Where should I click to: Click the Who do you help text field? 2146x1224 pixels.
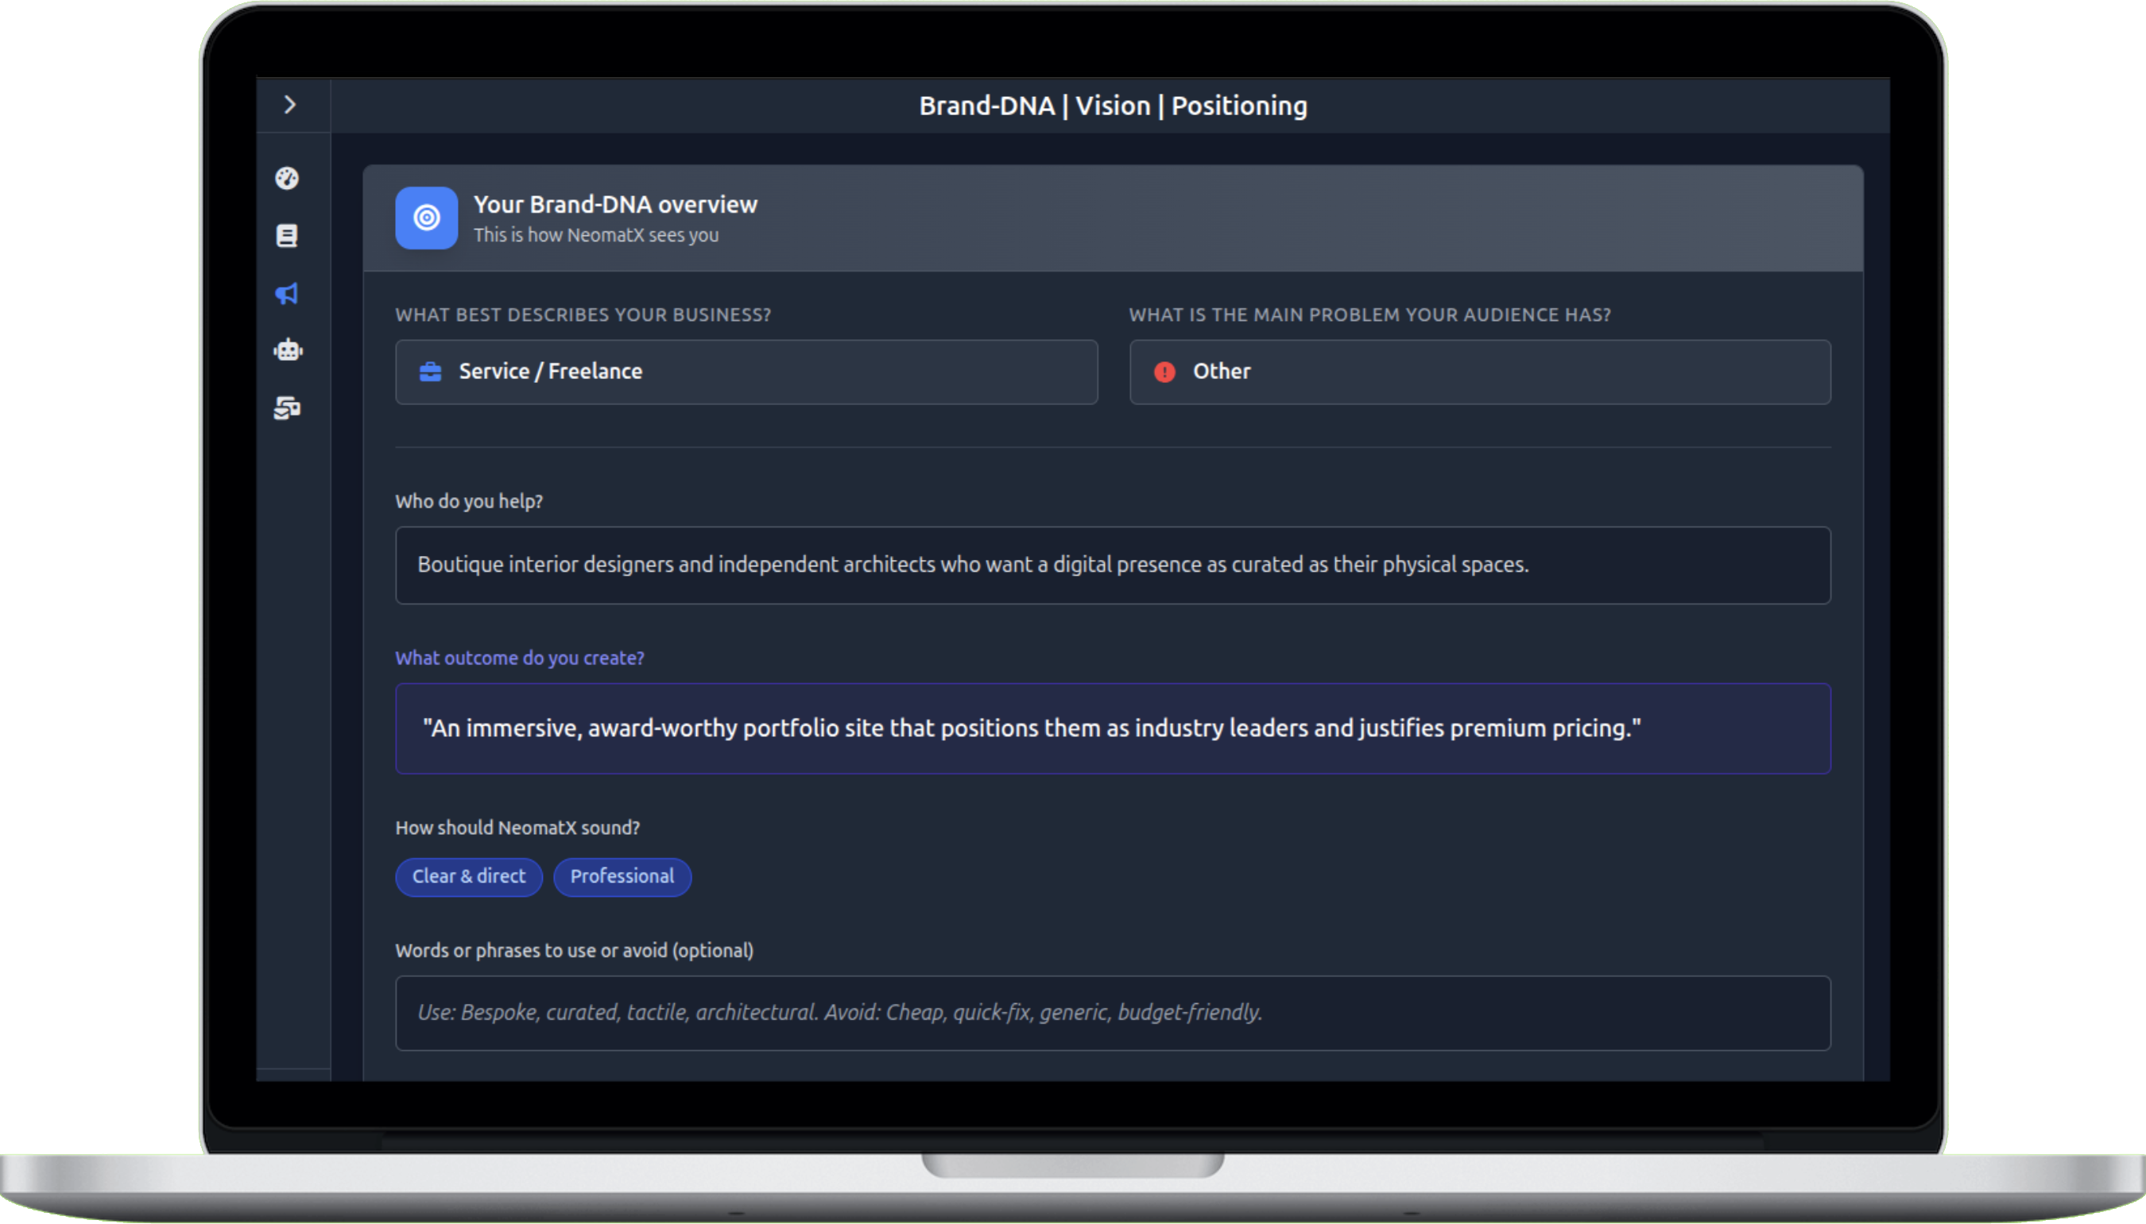pyautogui.click(x=1112, y=565)
